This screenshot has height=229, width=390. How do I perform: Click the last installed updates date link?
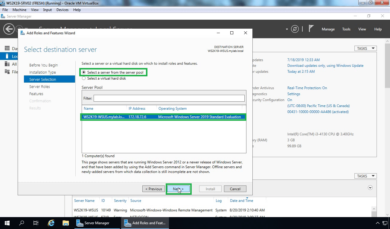pos(304,60)
